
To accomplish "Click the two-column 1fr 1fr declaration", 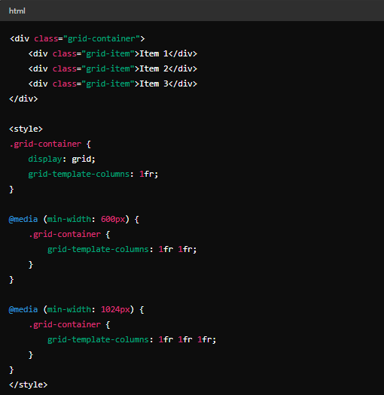I will 122,249.
